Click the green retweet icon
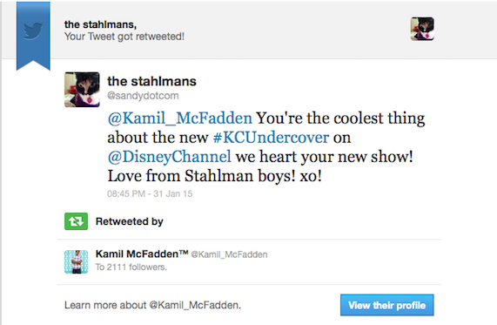This screenshot has height=325, width=497. point(76,221)
